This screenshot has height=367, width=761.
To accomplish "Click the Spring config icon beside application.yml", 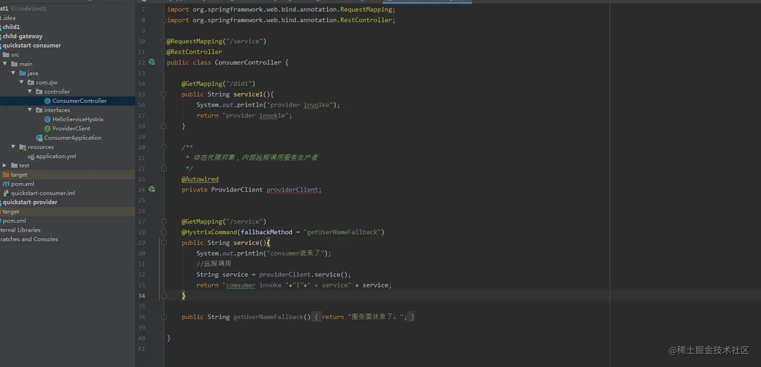I will [31, 156].
